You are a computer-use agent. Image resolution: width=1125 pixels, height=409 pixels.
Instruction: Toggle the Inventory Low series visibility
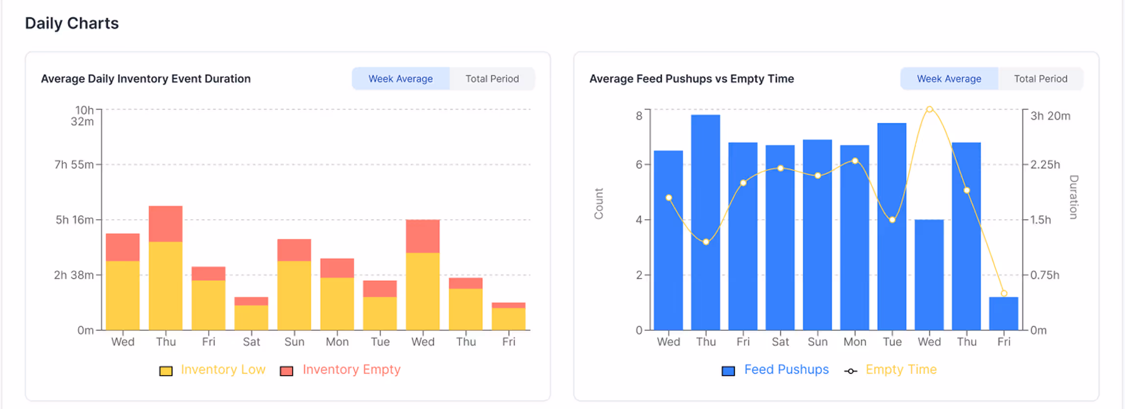point(223,370)
